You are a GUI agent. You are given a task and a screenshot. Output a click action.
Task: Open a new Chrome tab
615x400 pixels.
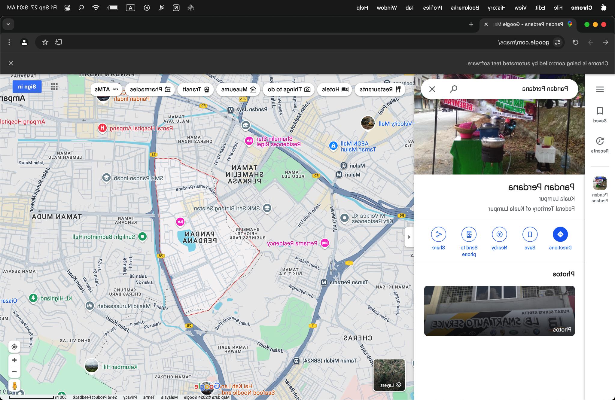point(471,24)
